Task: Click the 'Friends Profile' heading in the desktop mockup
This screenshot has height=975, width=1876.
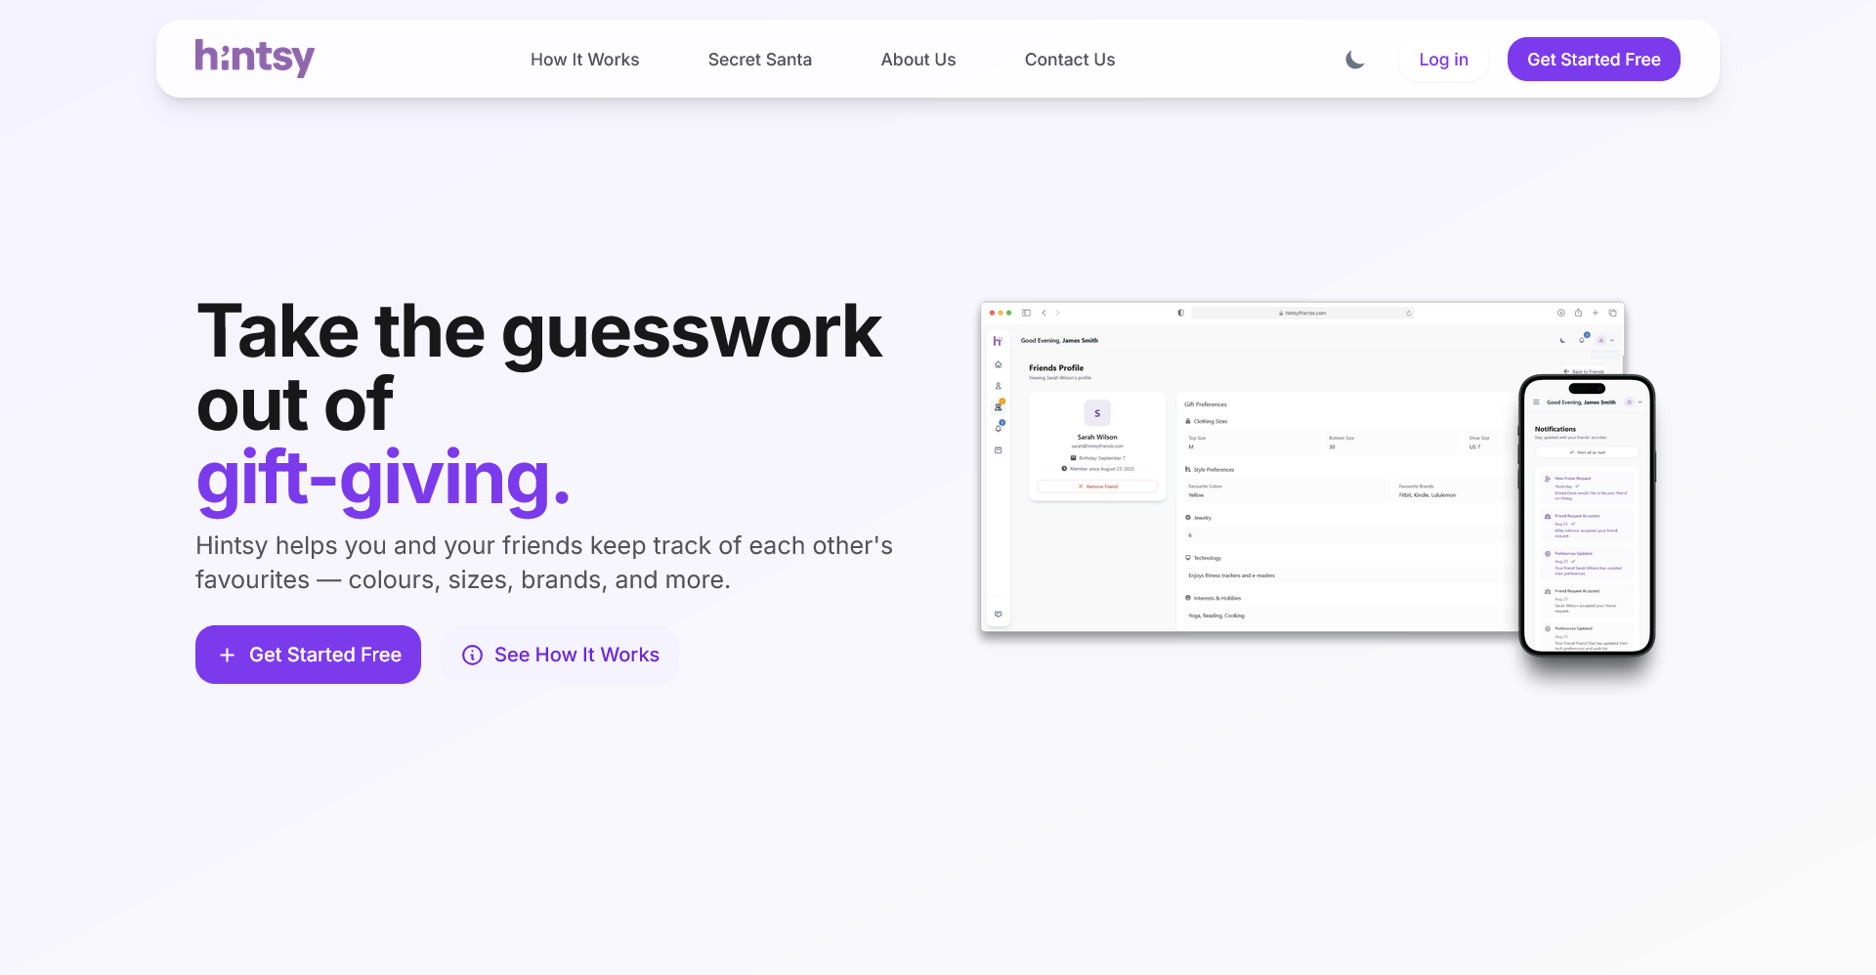Action: (x=1056, y=368)
